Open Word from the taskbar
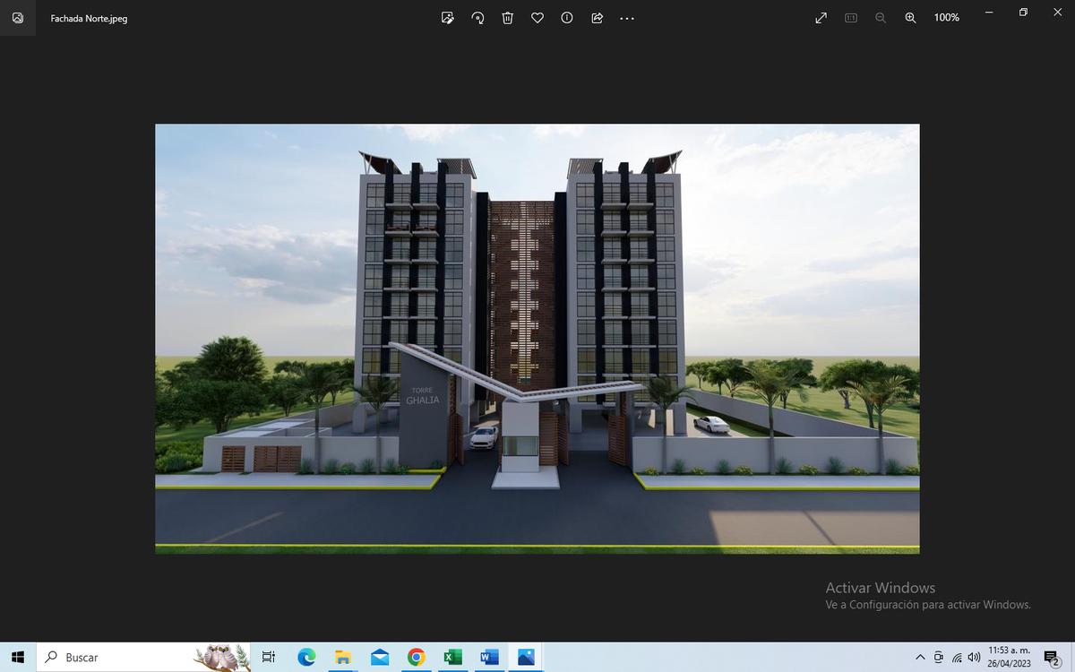Viewport: 1075px width, 672px height. pos(489,657)
